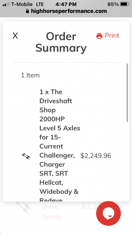Click the faded price behind the modal

pos(90,205)
